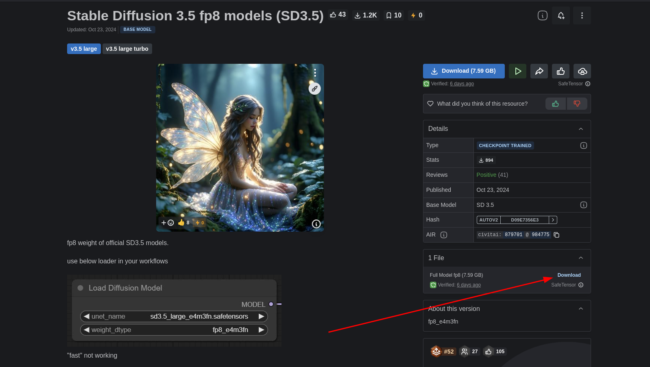Click the cloud upload icon button
The height and width of the screenshot is (367, 650).
tap(582, 71)
